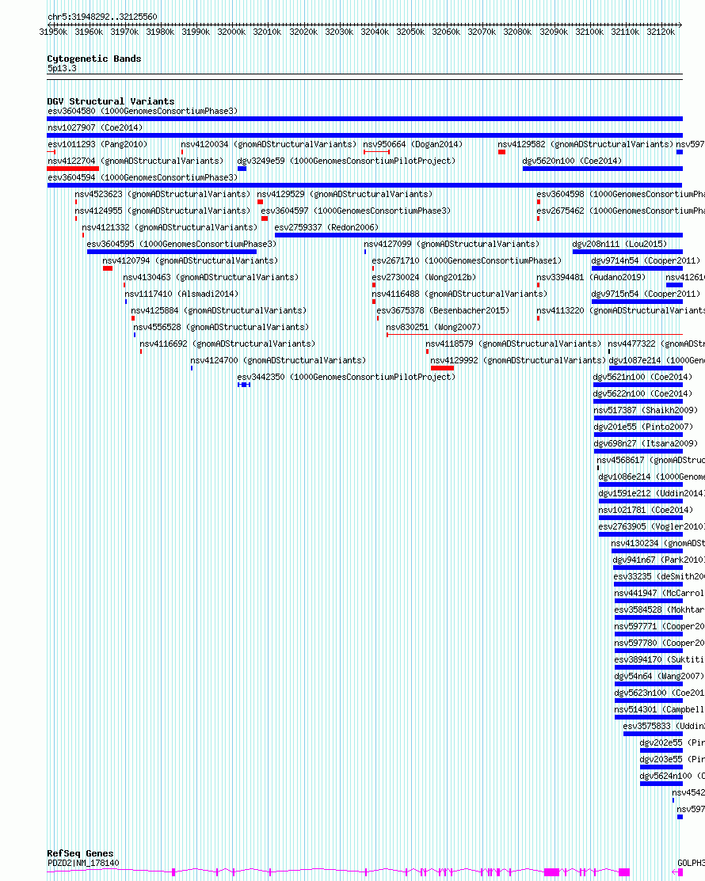This screenshot has height=881, width=705.
Task: Click the Cytogenetic Bands track title
Action: tap(94, 59)
